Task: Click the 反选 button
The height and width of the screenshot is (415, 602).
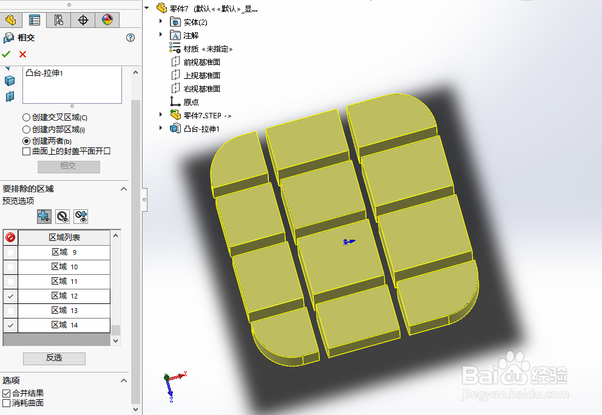Action: tap(54, 359)
